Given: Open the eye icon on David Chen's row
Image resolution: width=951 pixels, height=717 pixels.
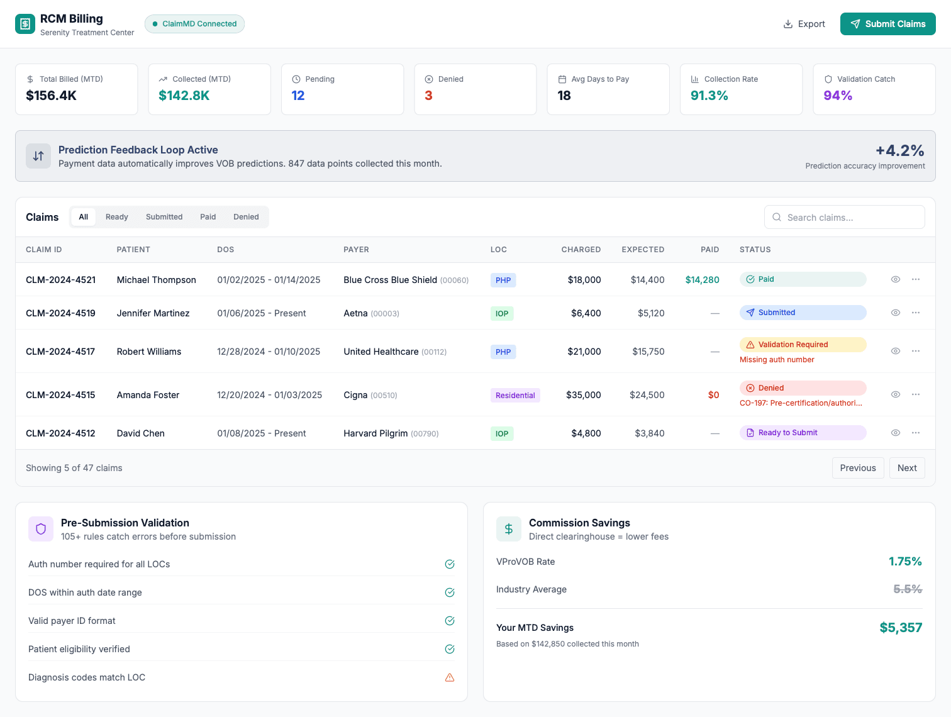Looking at the screenshot, I should pyautogui.click(x=895, y=433).
